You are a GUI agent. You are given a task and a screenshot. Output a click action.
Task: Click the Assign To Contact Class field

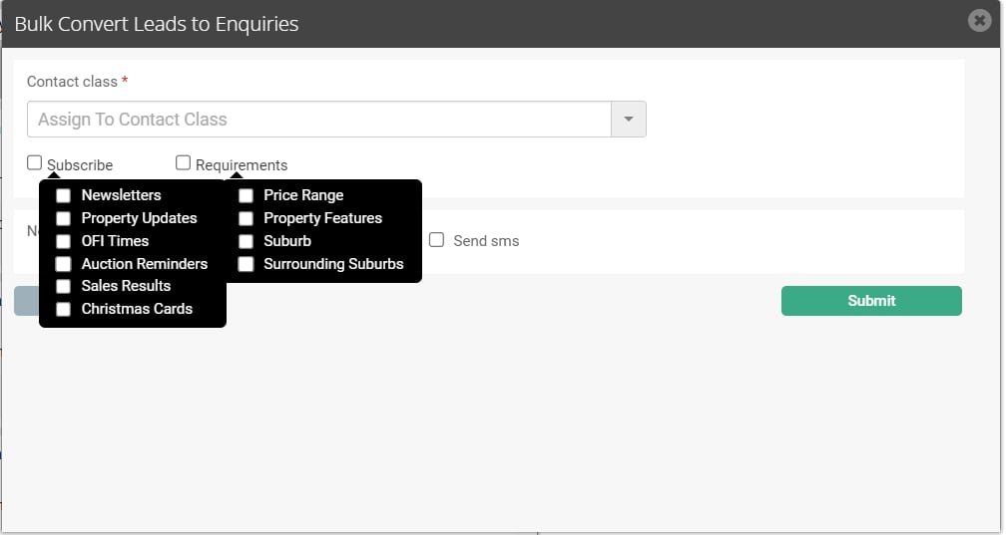(x=319, y=120)
